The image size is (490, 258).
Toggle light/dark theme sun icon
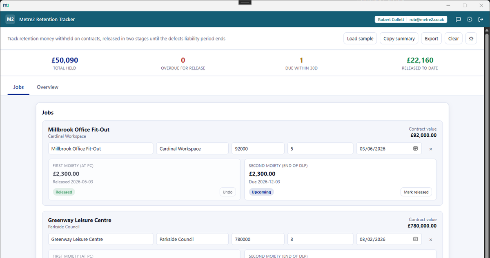pyautogui.click(x=471, y=38)
